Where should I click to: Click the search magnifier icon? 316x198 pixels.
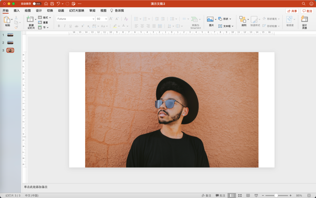(x=303, y=4)
